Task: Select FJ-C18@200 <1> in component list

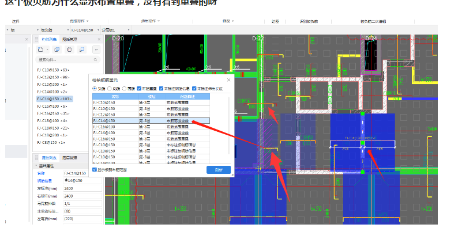Action: [52, 135]
